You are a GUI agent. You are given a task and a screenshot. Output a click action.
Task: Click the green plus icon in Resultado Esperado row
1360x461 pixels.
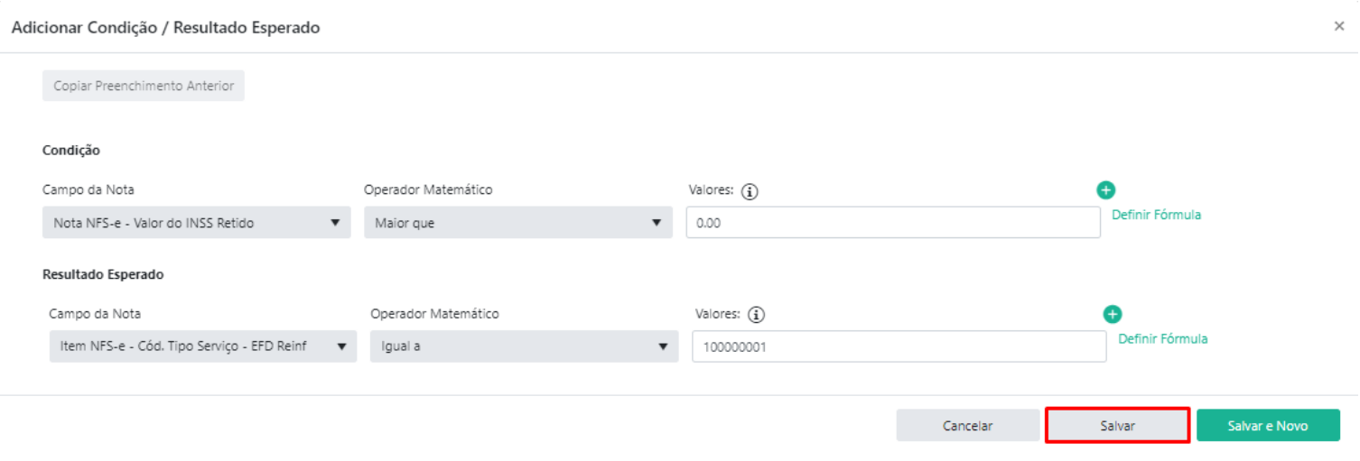[1113, 314]
